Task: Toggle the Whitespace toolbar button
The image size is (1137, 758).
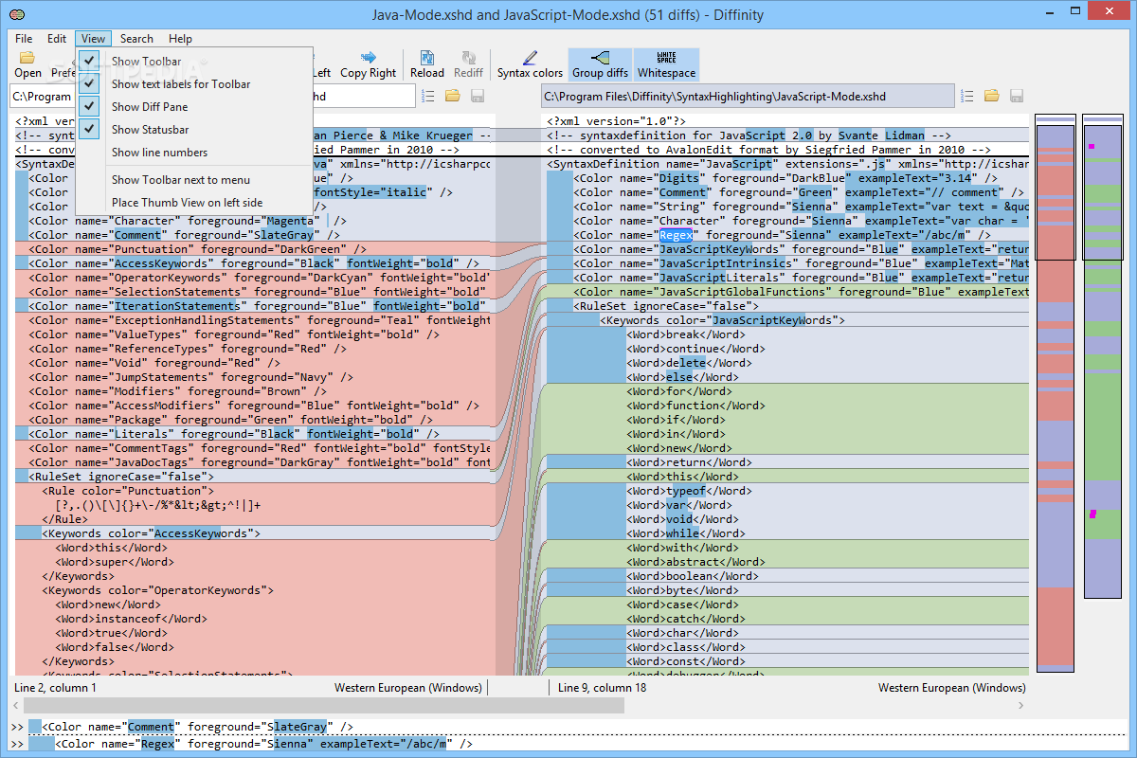Action: click(x=666, y=64)
